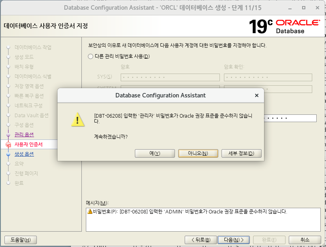Screen dimensions: 326x247
Task: Click the 취소 cancel button
Action: [x=305, y=240]
